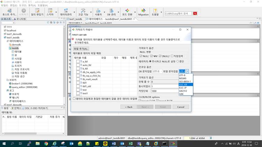Click the 고급 기능 advanced tools icon
262x147 pixels.
83,12
